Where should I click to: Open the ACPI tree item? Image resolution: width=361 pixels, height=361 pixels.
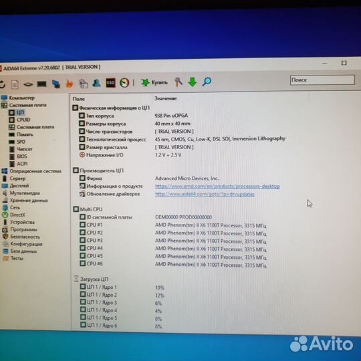tap(19, 164)
